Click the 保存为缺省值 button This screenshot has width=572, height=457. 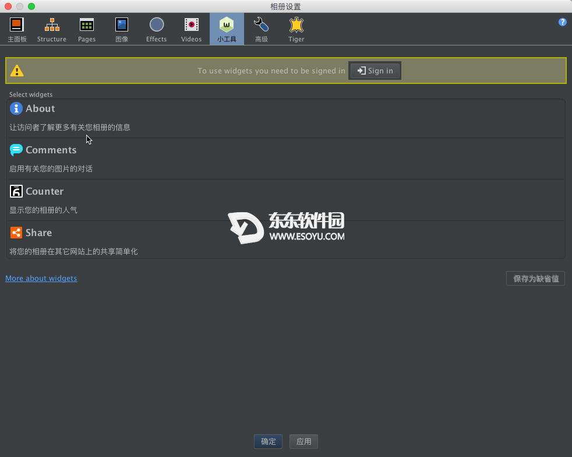tap(535, 279)
